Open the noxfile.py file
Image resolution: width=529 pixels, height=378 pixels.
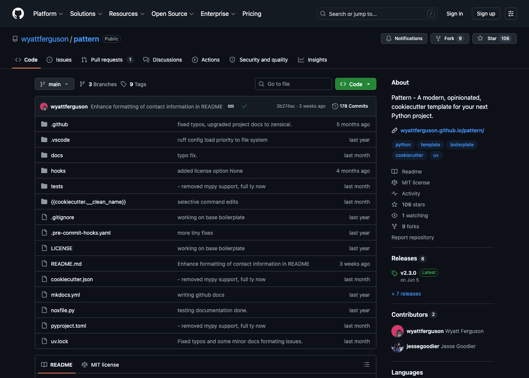tap(63, 310)
